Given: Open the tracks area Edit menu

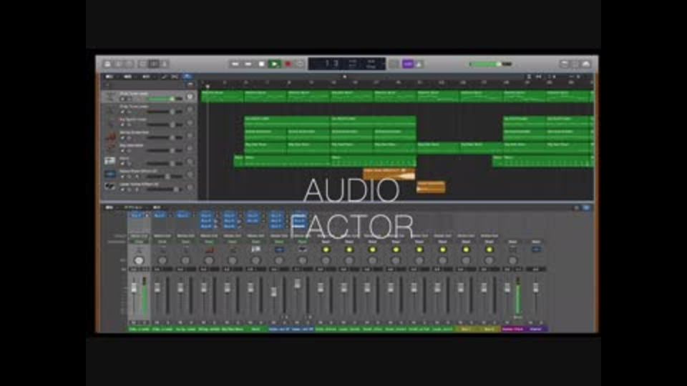Looking at the screenshot, I should tap(110, 76).
